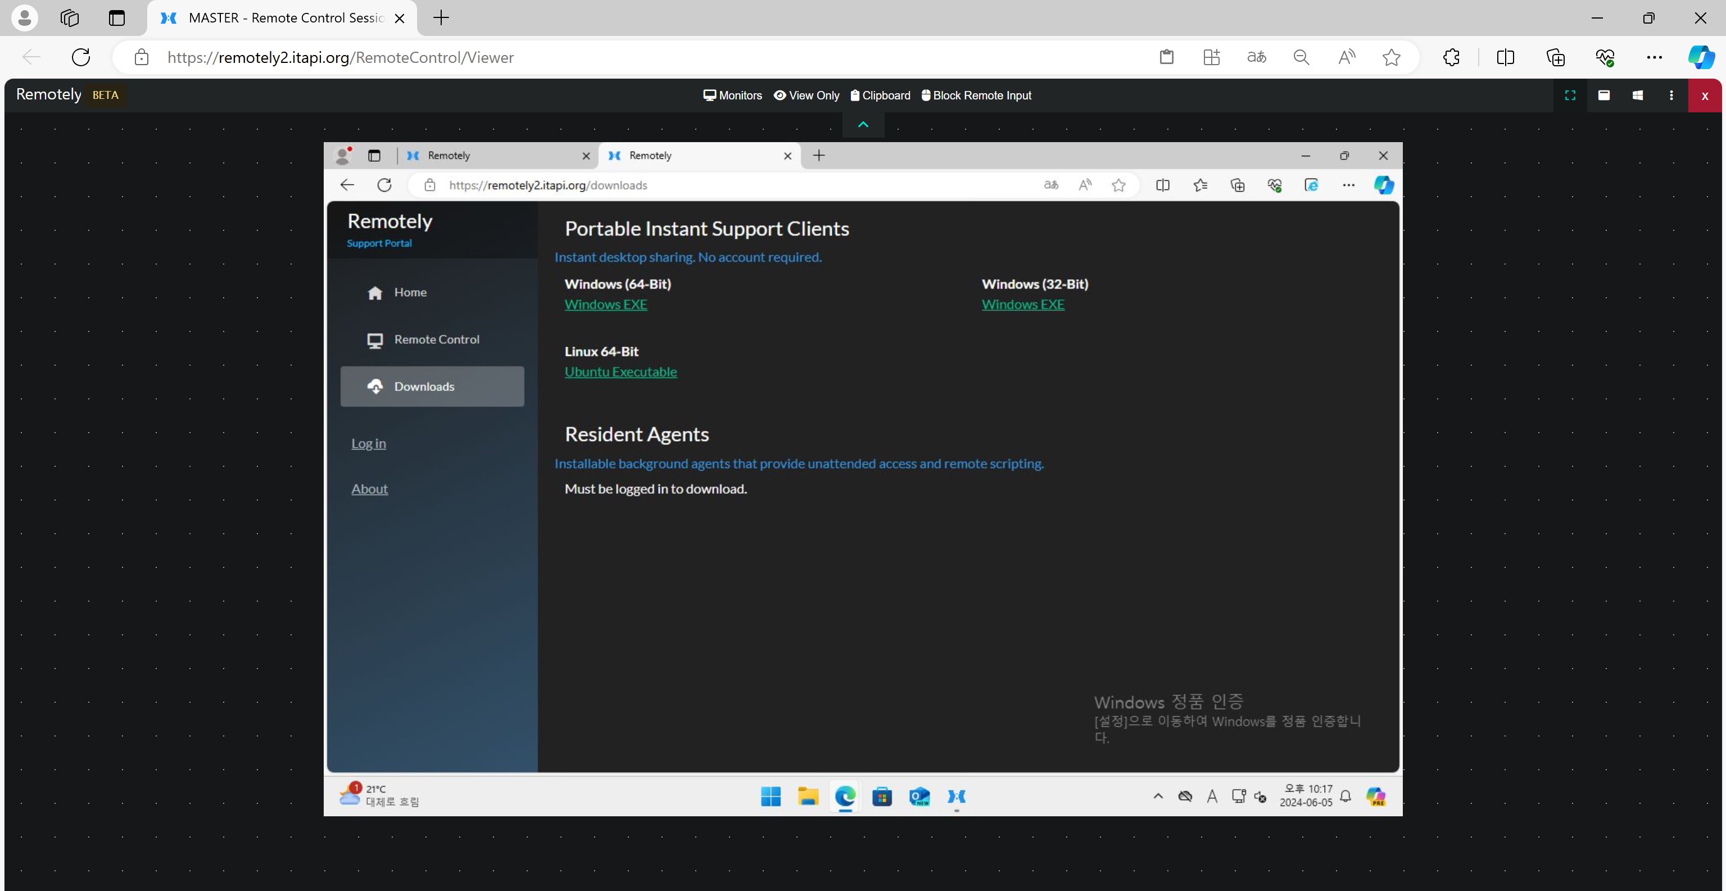
Task: Open the three-dot menu in Remotely bar
Action: point(1671,95)
